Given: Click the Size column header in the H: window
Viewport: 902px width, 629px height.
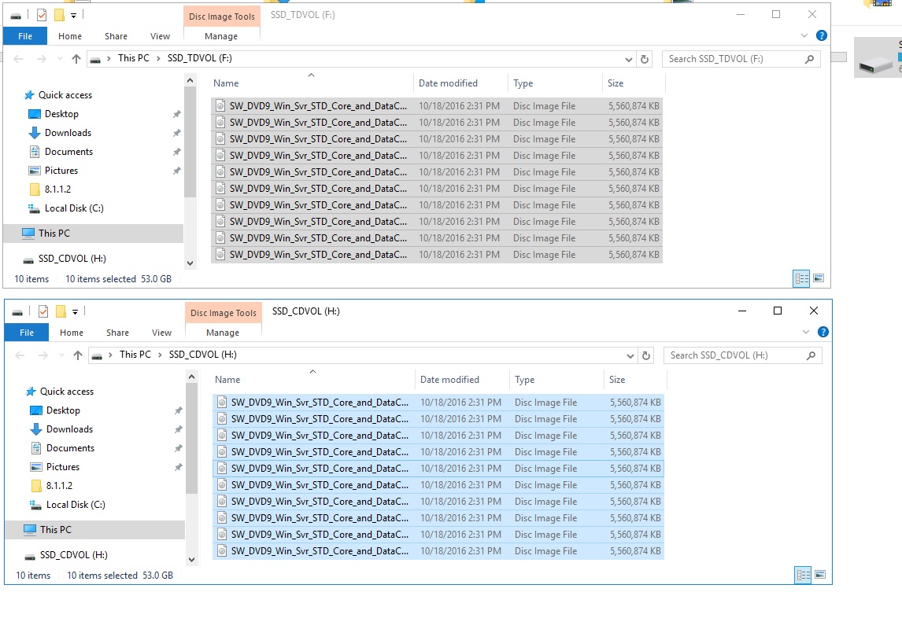Looking at the screenshot, I should pyautogui.click(x=616, y=380).
